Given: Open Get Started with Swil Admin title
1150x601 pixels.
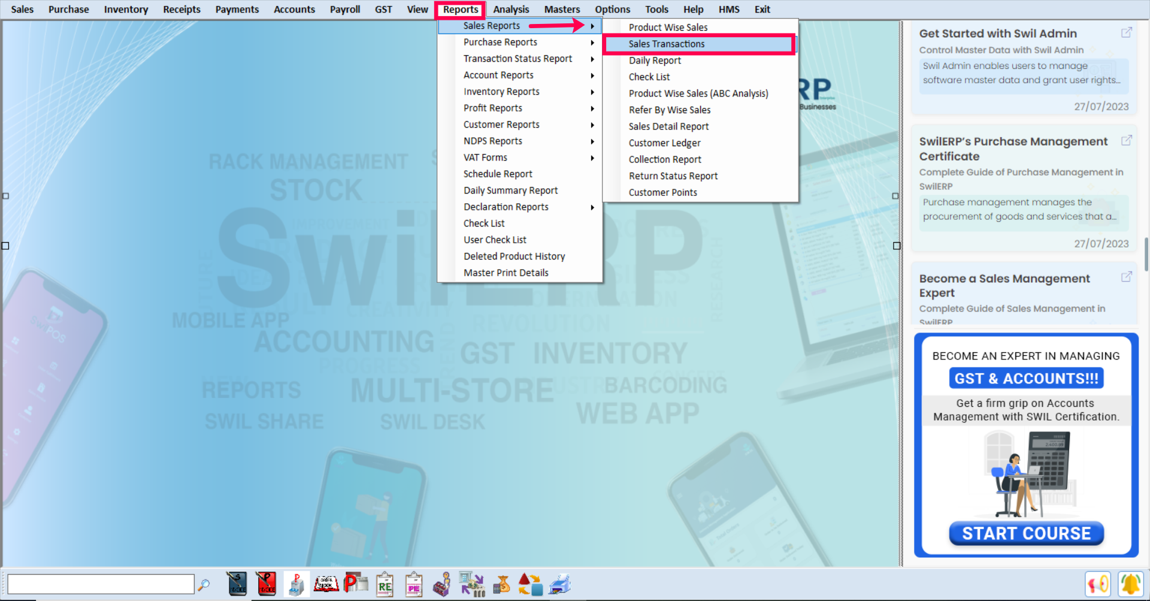Looking at the screenshot, I should [x=998, y=34].
